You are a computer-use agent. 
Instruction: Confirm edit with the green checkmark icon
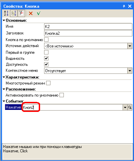(39, 13)
